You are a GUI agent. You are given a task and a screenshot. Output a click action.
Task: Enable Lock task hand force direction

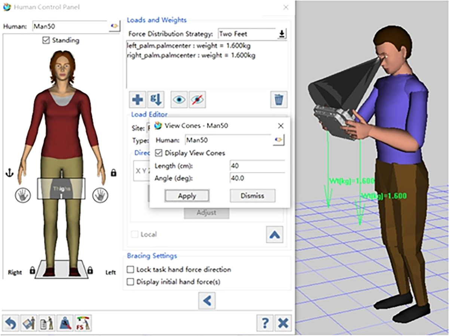click(131, 269)
